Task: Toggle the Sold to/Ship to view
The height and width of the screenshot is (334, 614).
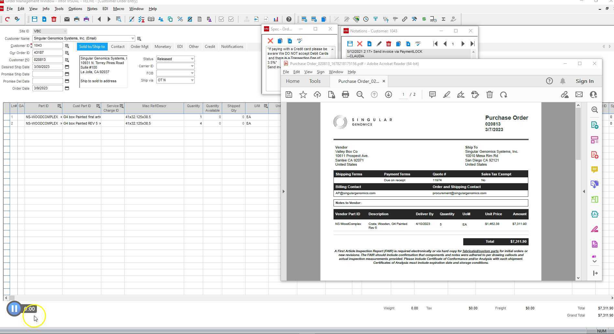Action: (92, 46)
